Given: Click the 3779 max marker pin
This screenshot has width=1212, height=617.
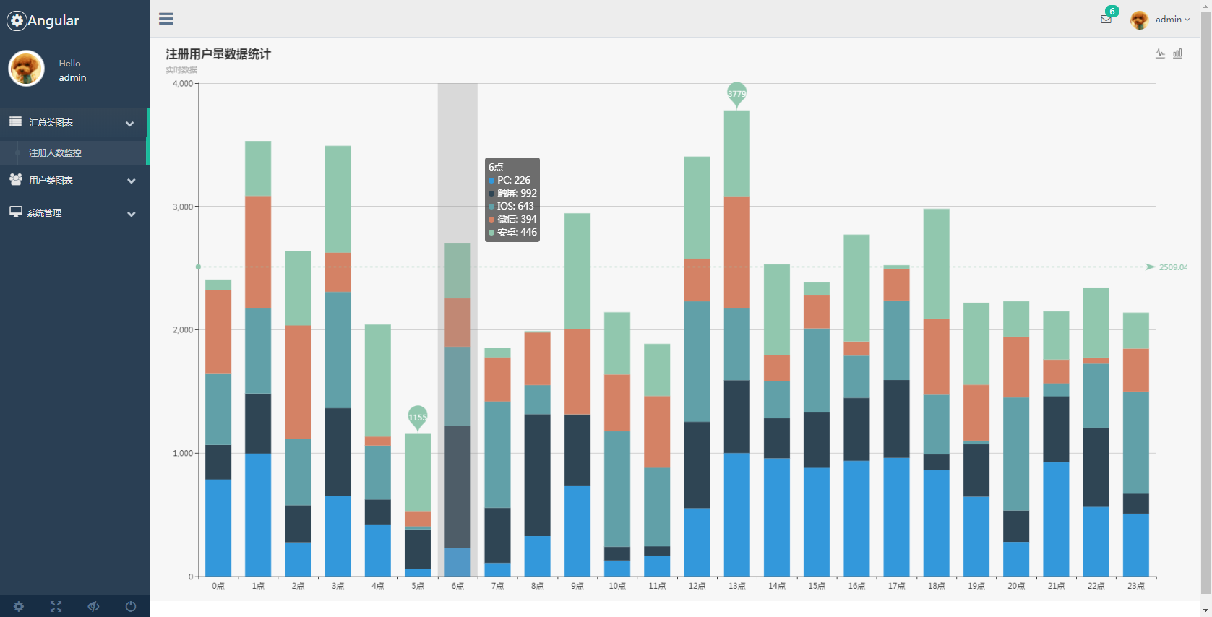Looking at the screenshot, I should (x=736, y=95).
